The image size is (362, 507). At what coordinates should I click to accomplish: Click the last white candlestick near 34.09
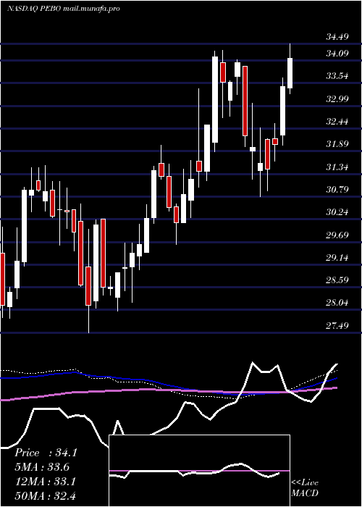point(290,73)
